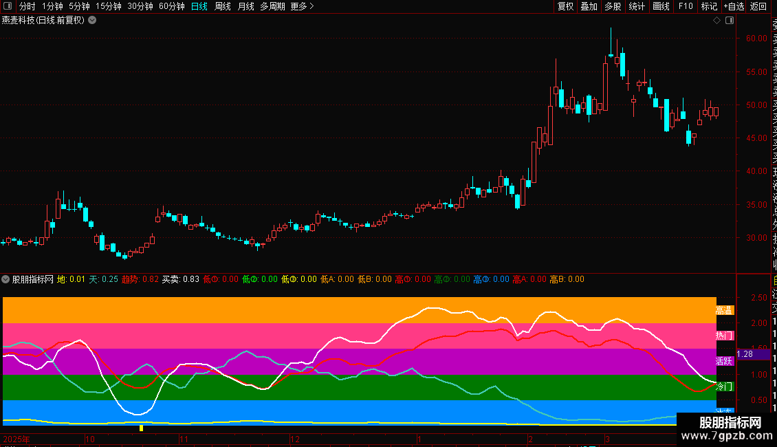Viewport: 777px width, 447px height.
Task: Click the 复权 button
Action: tap(565, 6)
